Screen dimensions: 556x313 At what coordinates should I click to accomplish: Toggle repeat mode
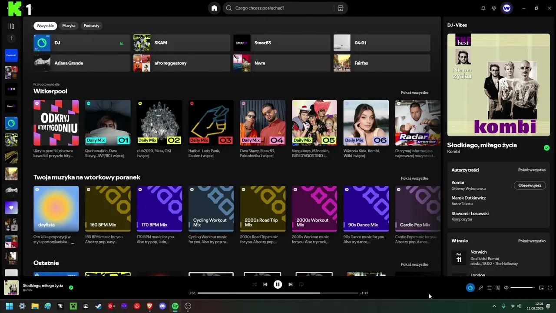pyautogui.click(x=301, y=284)
